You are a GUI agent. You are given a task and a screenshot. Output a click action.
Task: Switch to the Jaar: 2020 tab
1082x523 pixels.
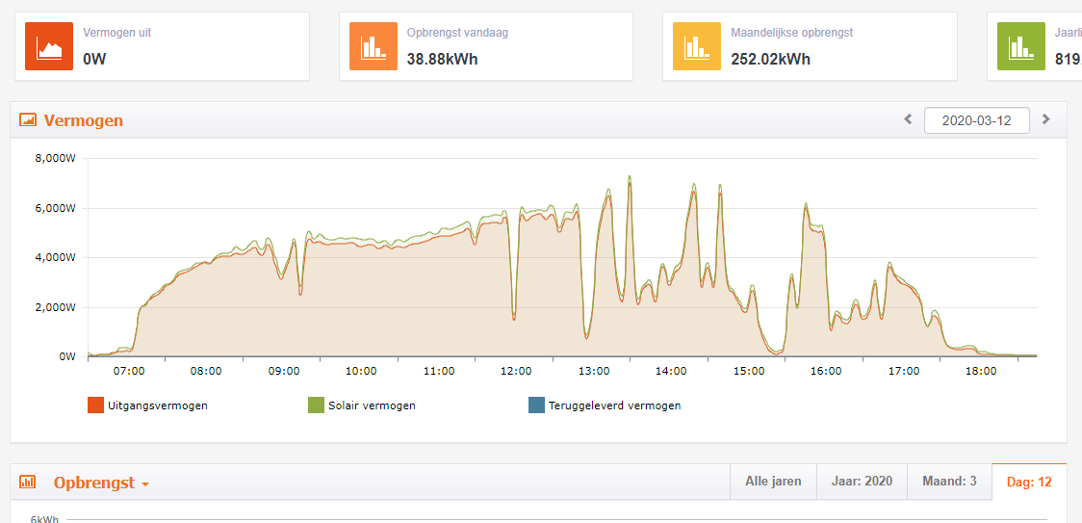click(862, 482)
